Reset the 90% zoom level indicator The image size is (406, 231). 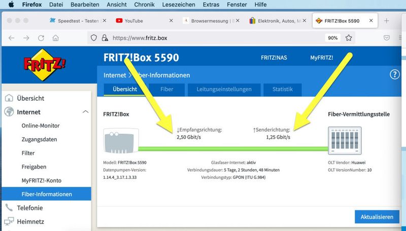[x=332, y=38]
